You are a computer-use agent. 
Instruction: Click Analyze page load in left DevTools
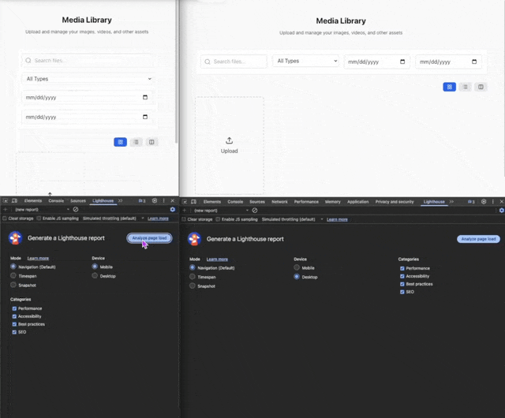tap(149, 238)
